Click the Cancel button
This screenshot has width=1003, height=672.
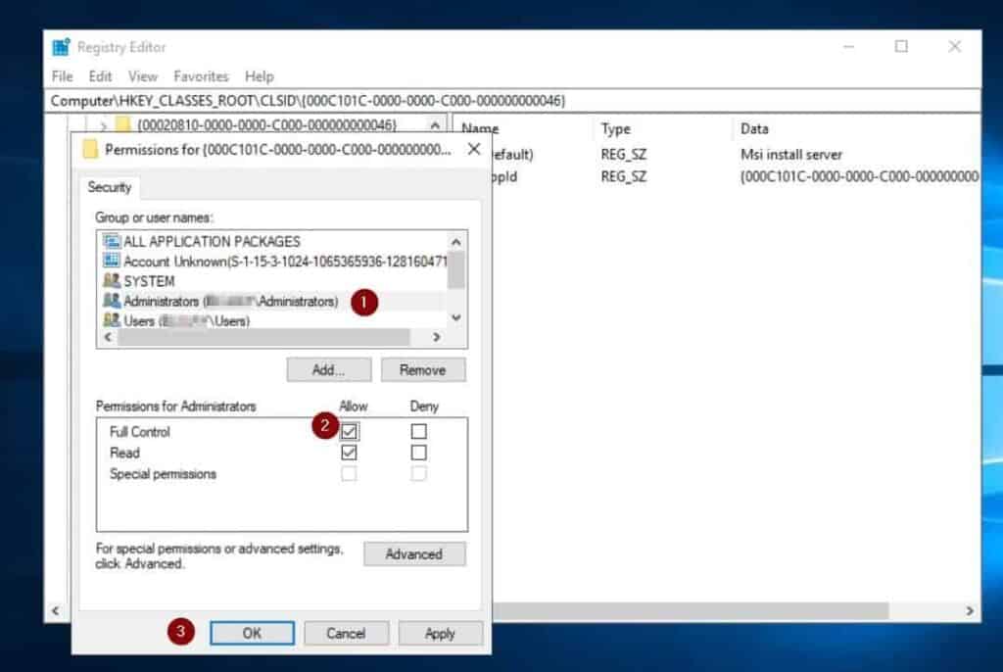[x=346, y=633]
